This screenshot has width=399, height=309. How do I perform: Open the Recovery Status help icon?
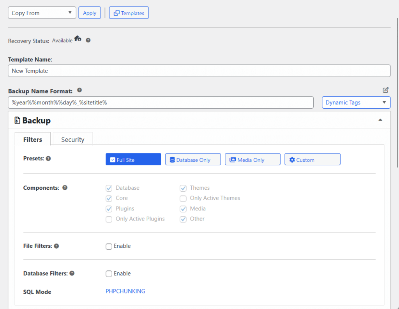point(88,40)
